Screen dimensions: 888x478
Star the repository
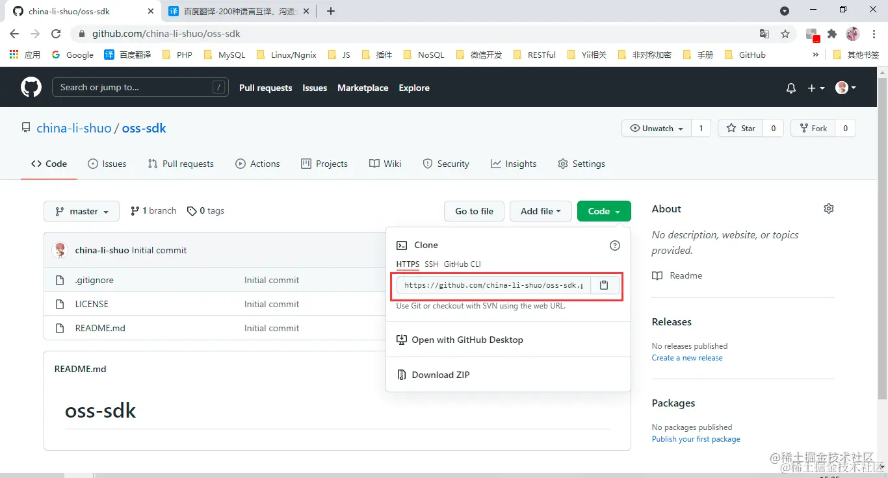pyautogui.click(x=740, y=129)
